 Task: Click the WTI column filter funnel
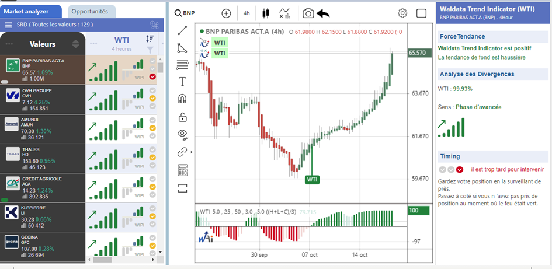pyautogui.click(x=150, y=49)
